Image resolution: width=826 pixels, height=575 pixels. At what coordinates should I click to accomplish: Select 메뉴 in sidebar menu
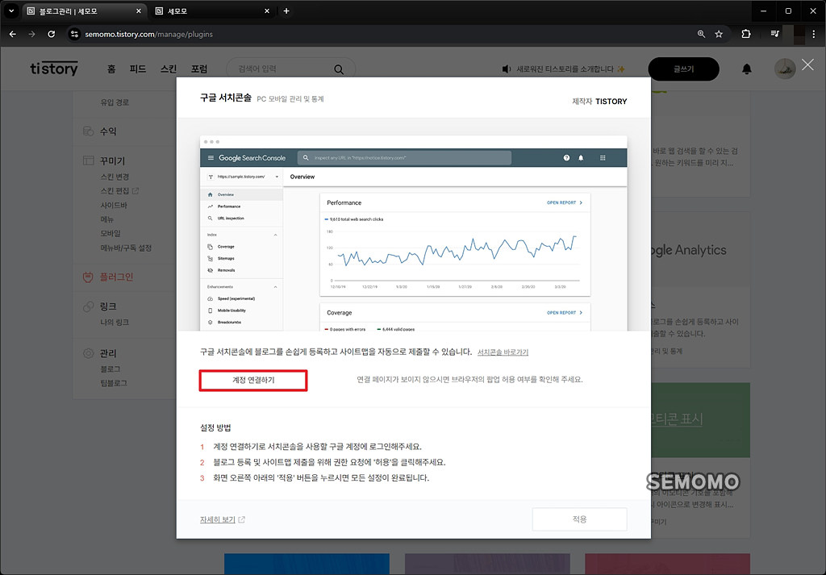click(x=107, y=219)
